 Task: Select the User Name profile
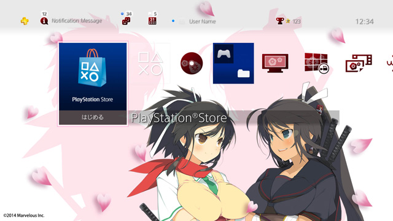pyautogui.click(x=202, y=21)
